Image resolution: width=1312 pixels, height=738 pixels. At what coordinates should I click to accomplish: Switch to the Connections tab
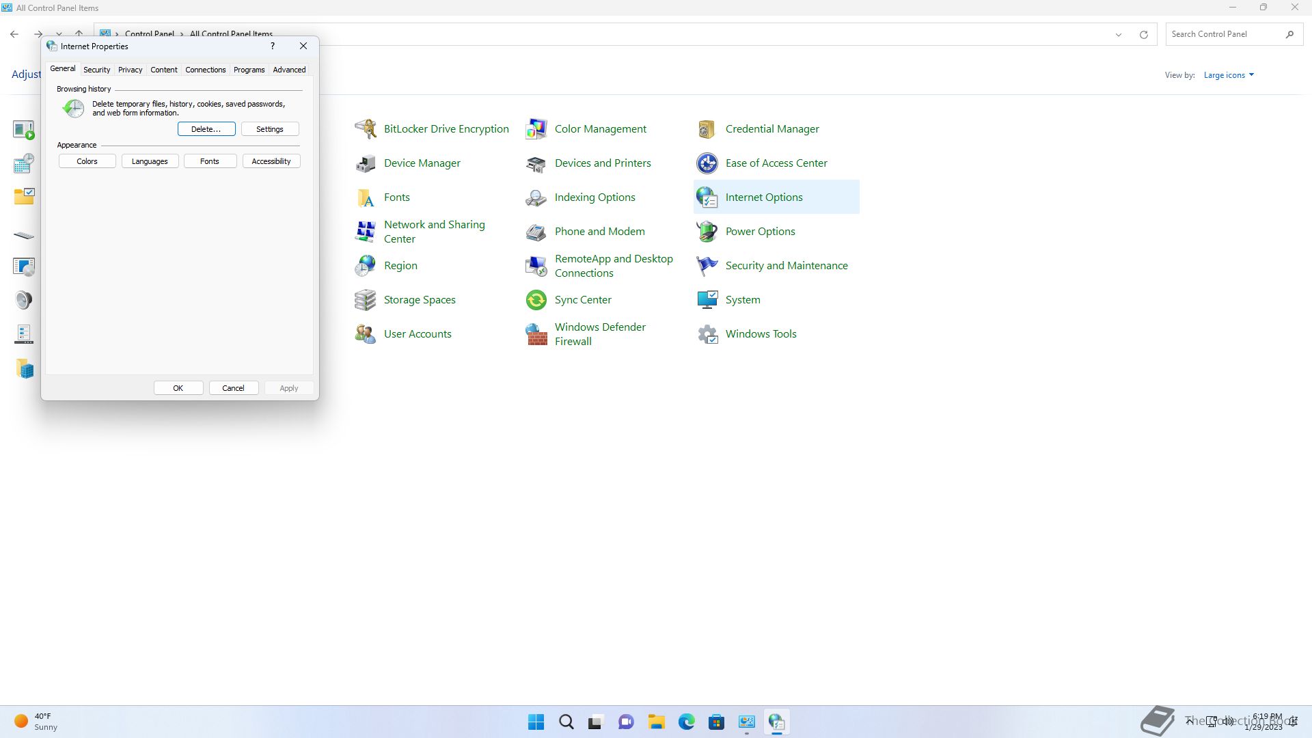pos(205,70)
